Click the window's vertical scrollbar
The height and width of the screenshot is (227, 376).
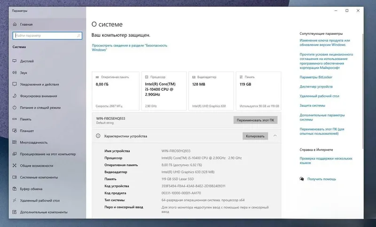[x=362, y=91]
